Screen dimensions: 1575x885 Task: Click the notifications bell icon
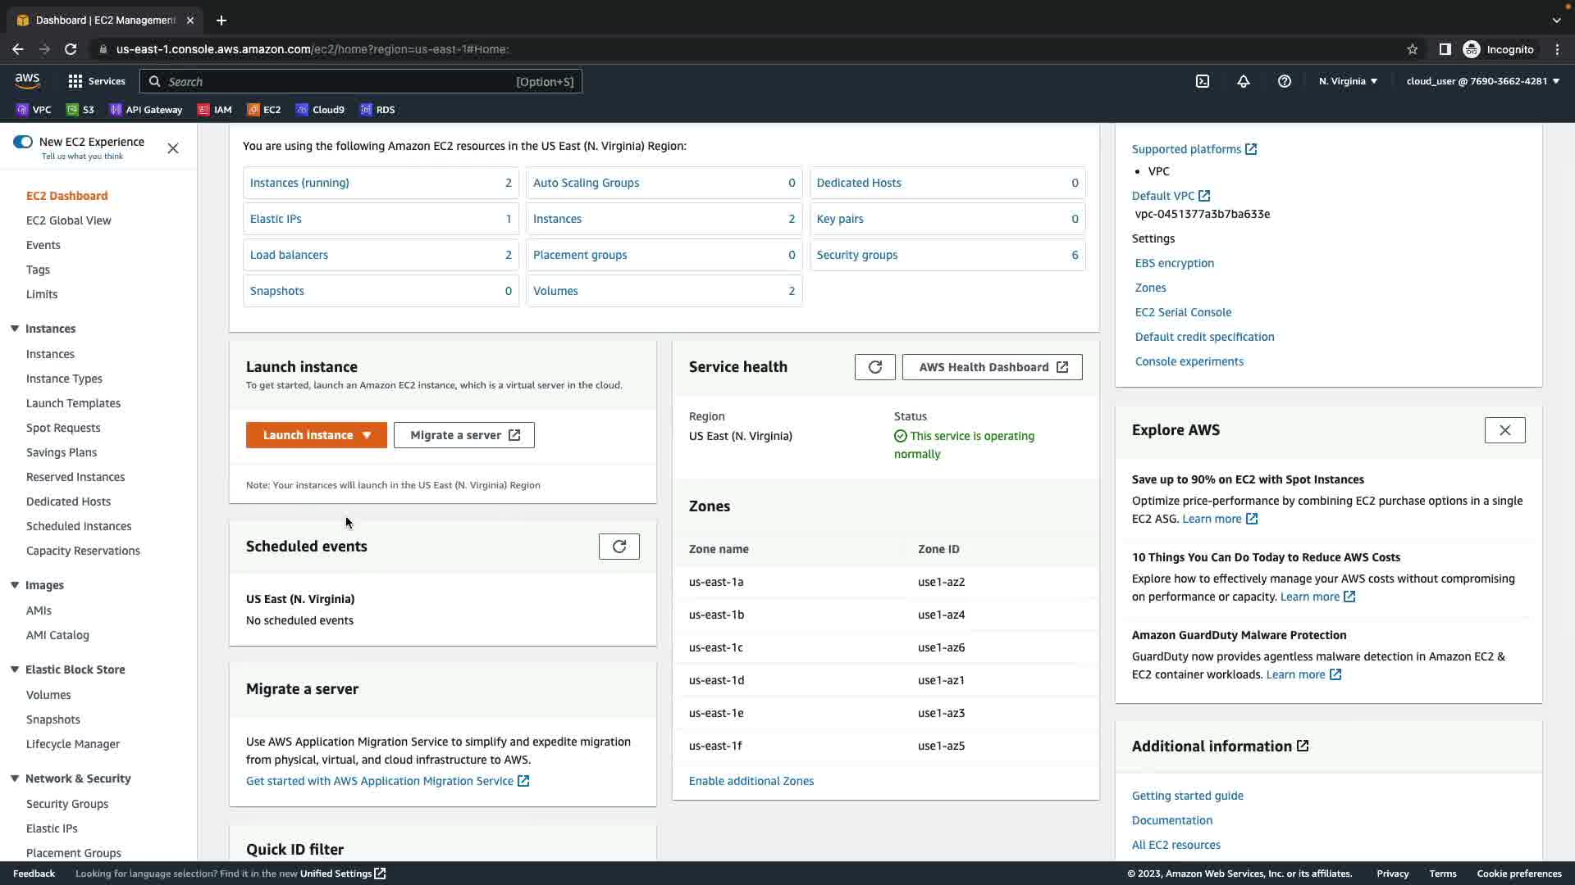[1243, 81]
